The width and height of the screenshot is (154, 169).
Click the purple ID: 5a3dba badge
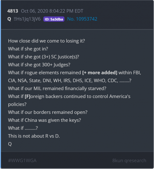[x=54, y=19]
